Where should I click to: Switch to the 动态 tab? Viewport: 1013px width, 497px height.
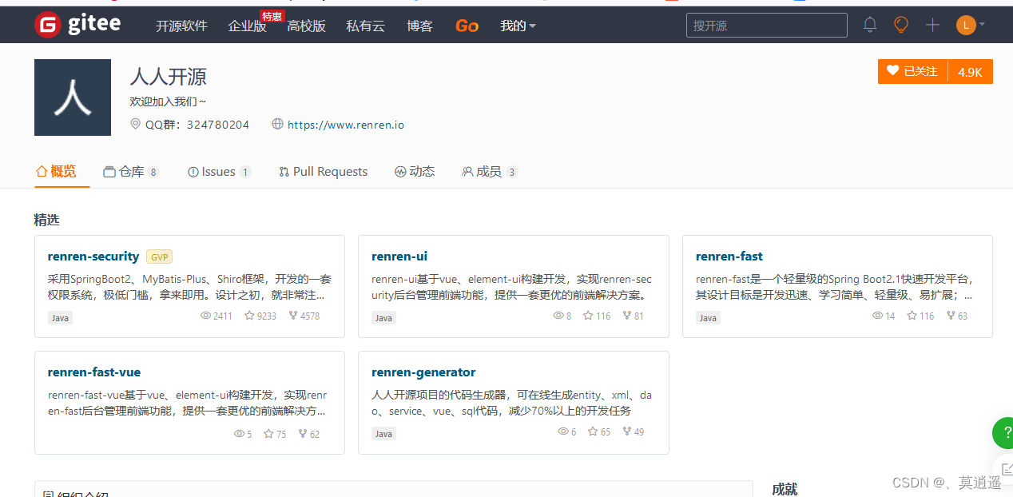[415, 172]
